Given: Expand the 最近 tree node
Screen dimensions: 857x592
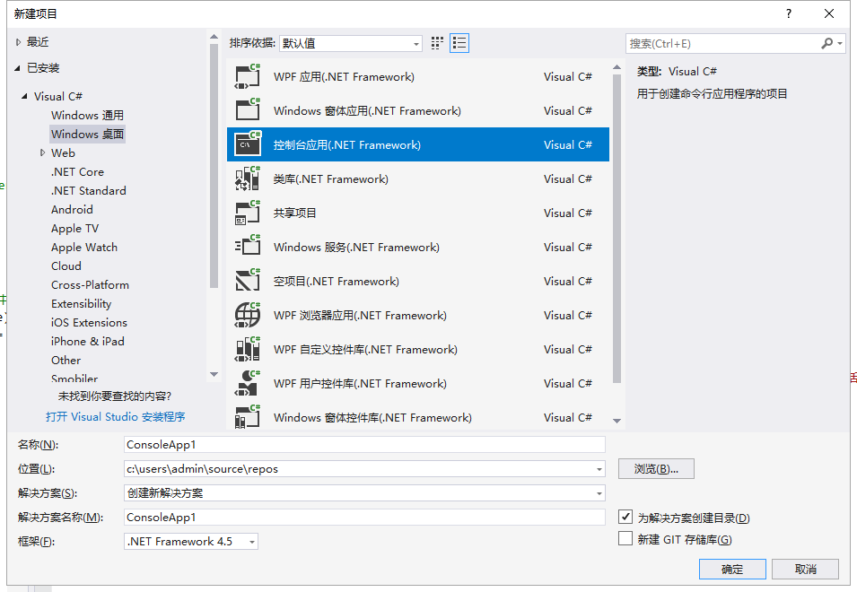Looking at the screenshot, I should (x=18, y=42).
